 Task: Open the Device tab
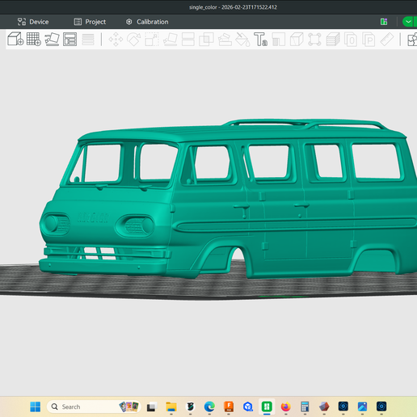33,22
